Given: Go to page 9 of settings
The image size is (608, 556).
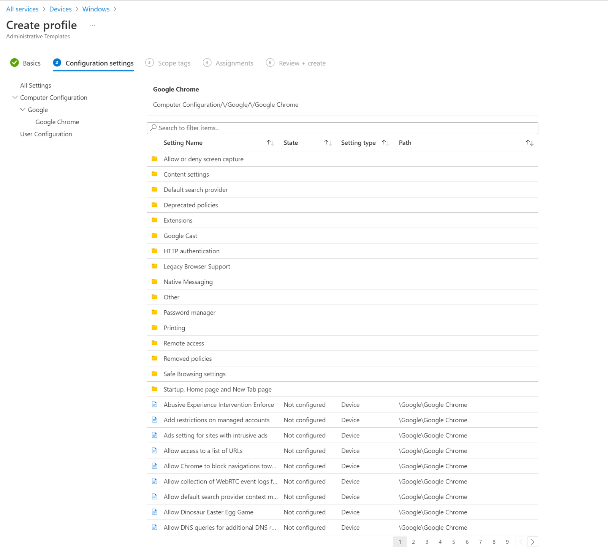Looking at the screenshot, I should point(507,542).
